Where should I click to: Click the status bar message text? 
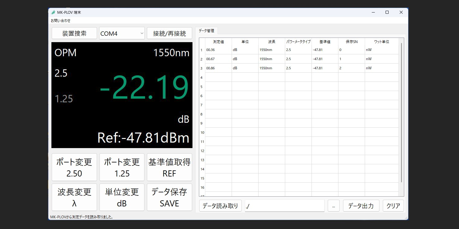tap(82, 217)
